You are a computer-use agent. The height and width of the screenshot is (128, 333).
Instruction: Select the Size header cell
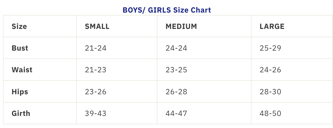click(x=19, y=27)
